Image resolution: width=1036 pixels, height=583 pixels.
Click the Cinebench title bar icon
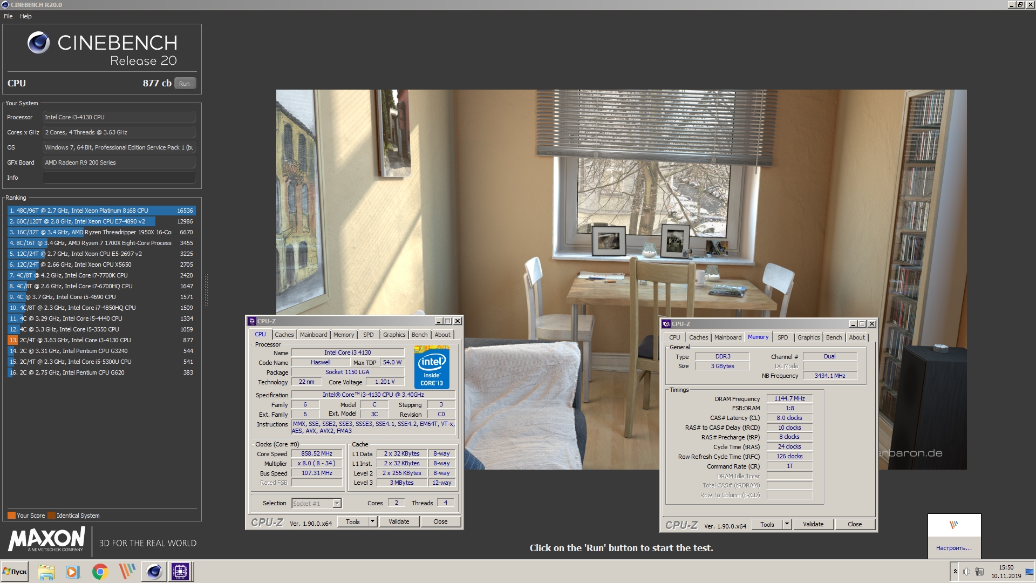pyautogui.click(x=5, y=5)
